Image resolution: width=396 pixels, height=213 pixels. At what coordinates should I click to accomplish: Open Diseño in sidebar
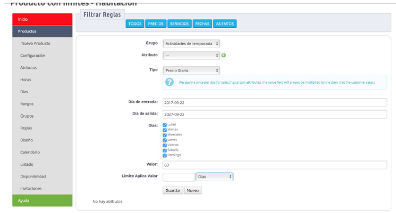click(x=42, y=140)
